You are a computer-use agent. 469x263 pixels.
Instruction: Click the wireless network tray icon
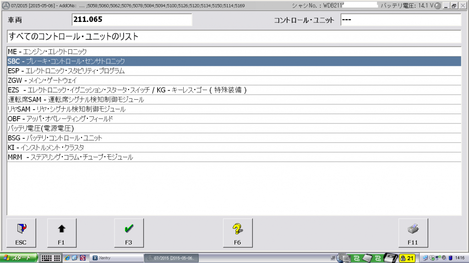coord(438,258)
